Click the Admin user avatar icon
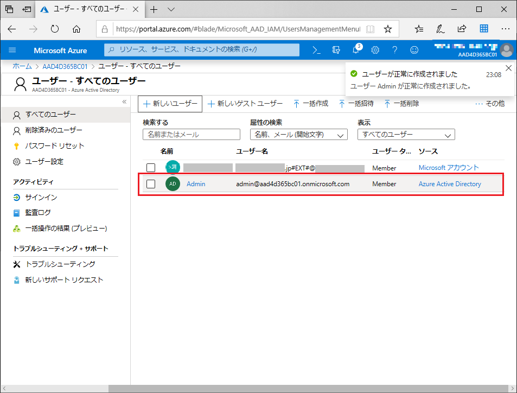The width and height of the screenshot is (517, 393). pos(173,184)
